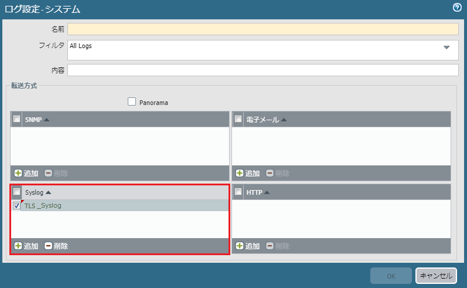Toggle the 電子メール header checkbox
Screen dimensions: 467x288
[x=238, y=119]
